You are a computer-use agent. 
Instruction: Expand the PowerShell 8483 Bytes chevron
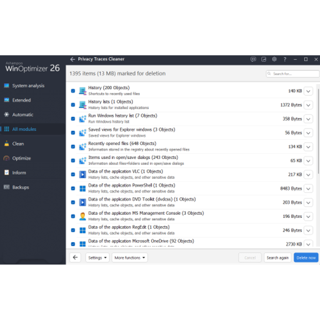pos(308,188)
